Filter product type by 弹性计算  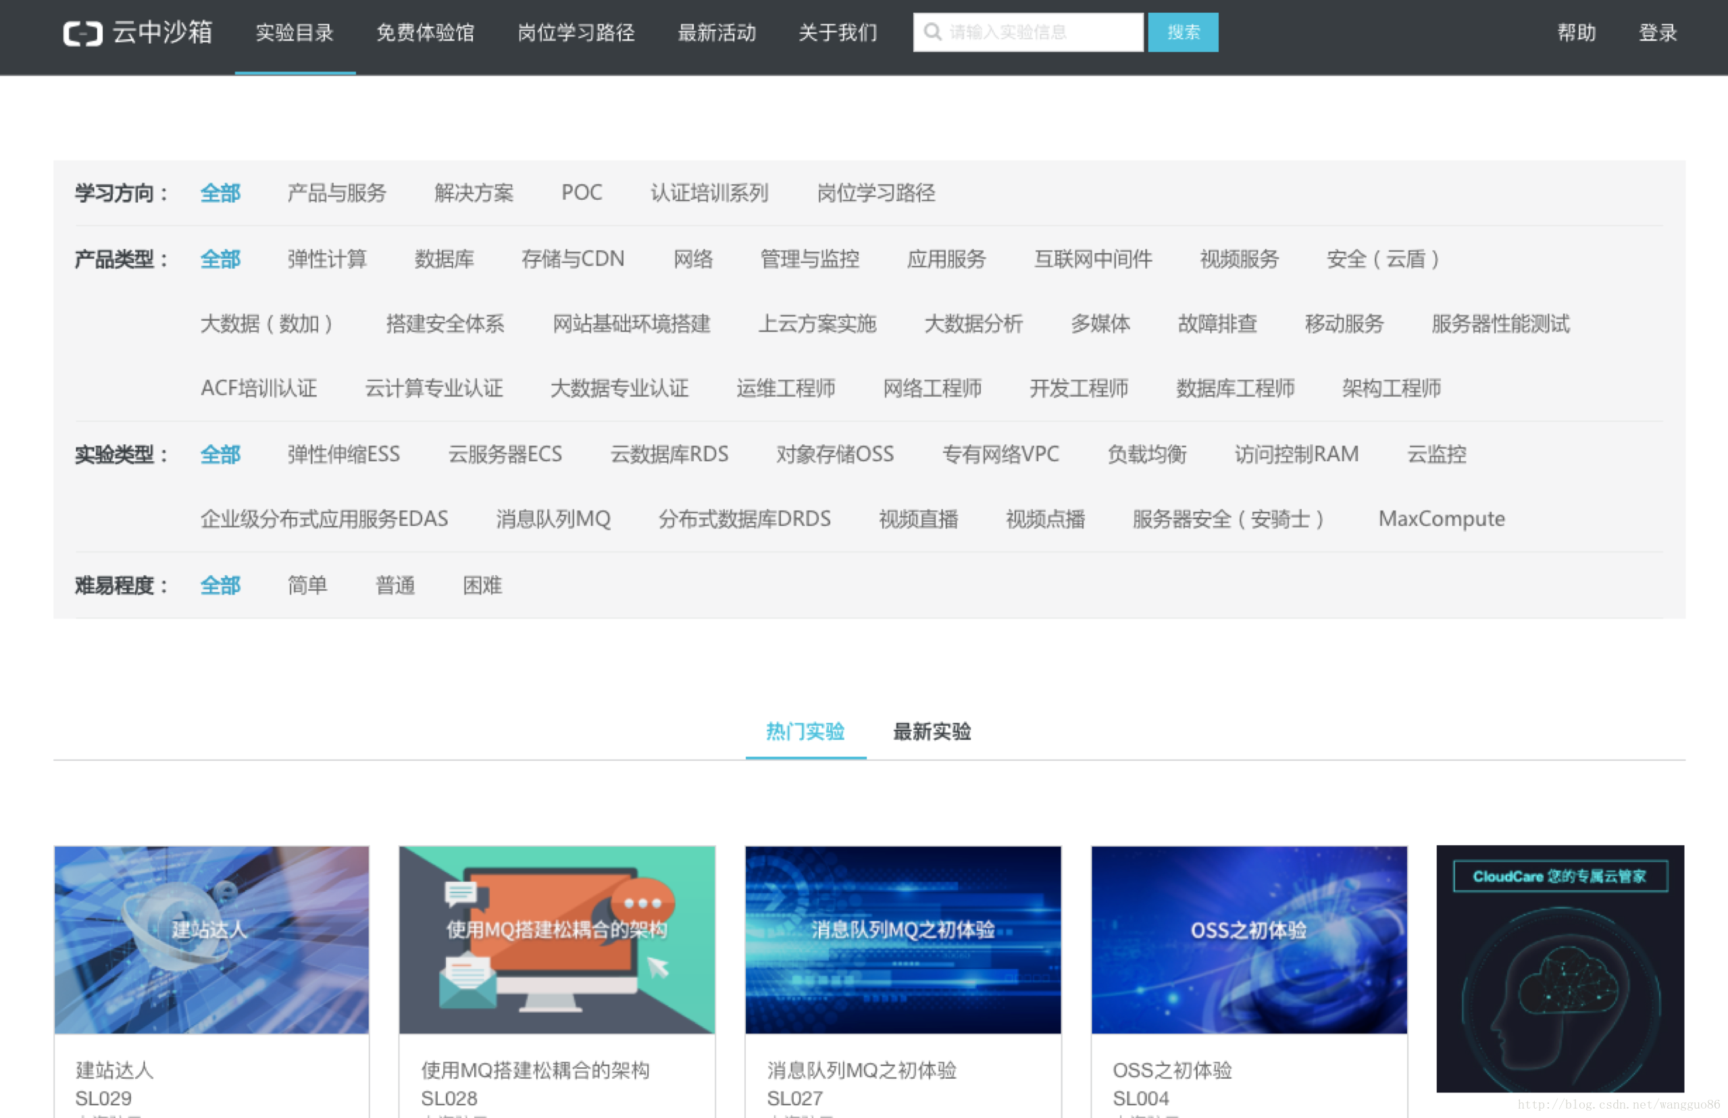(x=327, y=259)
